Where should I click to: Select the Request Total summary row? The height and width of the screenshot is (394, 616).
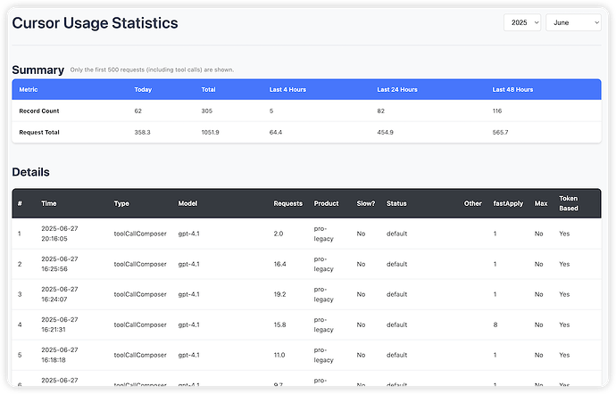click(x=306, y=133)
